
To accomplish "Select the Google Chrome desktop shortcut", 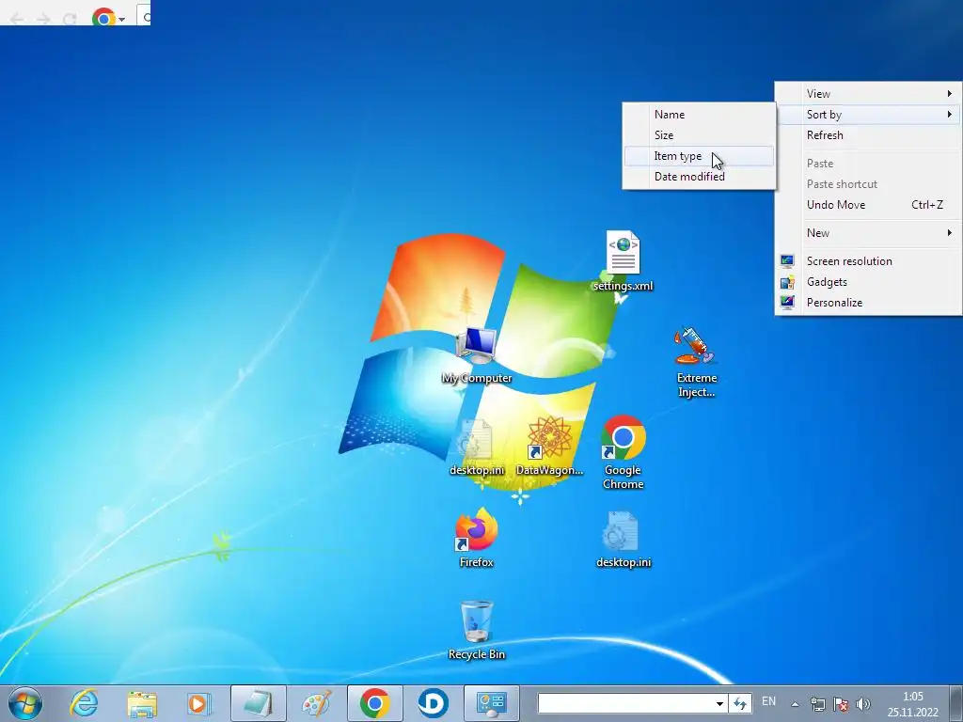I will pos(623,453).
